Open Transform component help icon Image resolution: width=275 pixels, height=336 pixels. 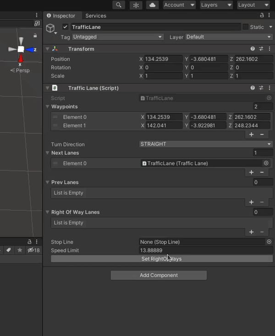point(253,49)
